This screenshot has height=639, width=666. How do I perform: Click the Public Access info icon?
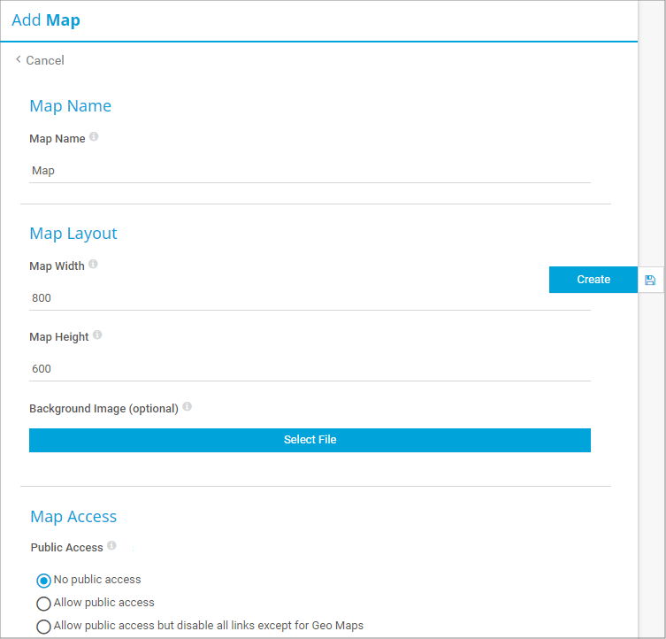(x=111, y=546)
